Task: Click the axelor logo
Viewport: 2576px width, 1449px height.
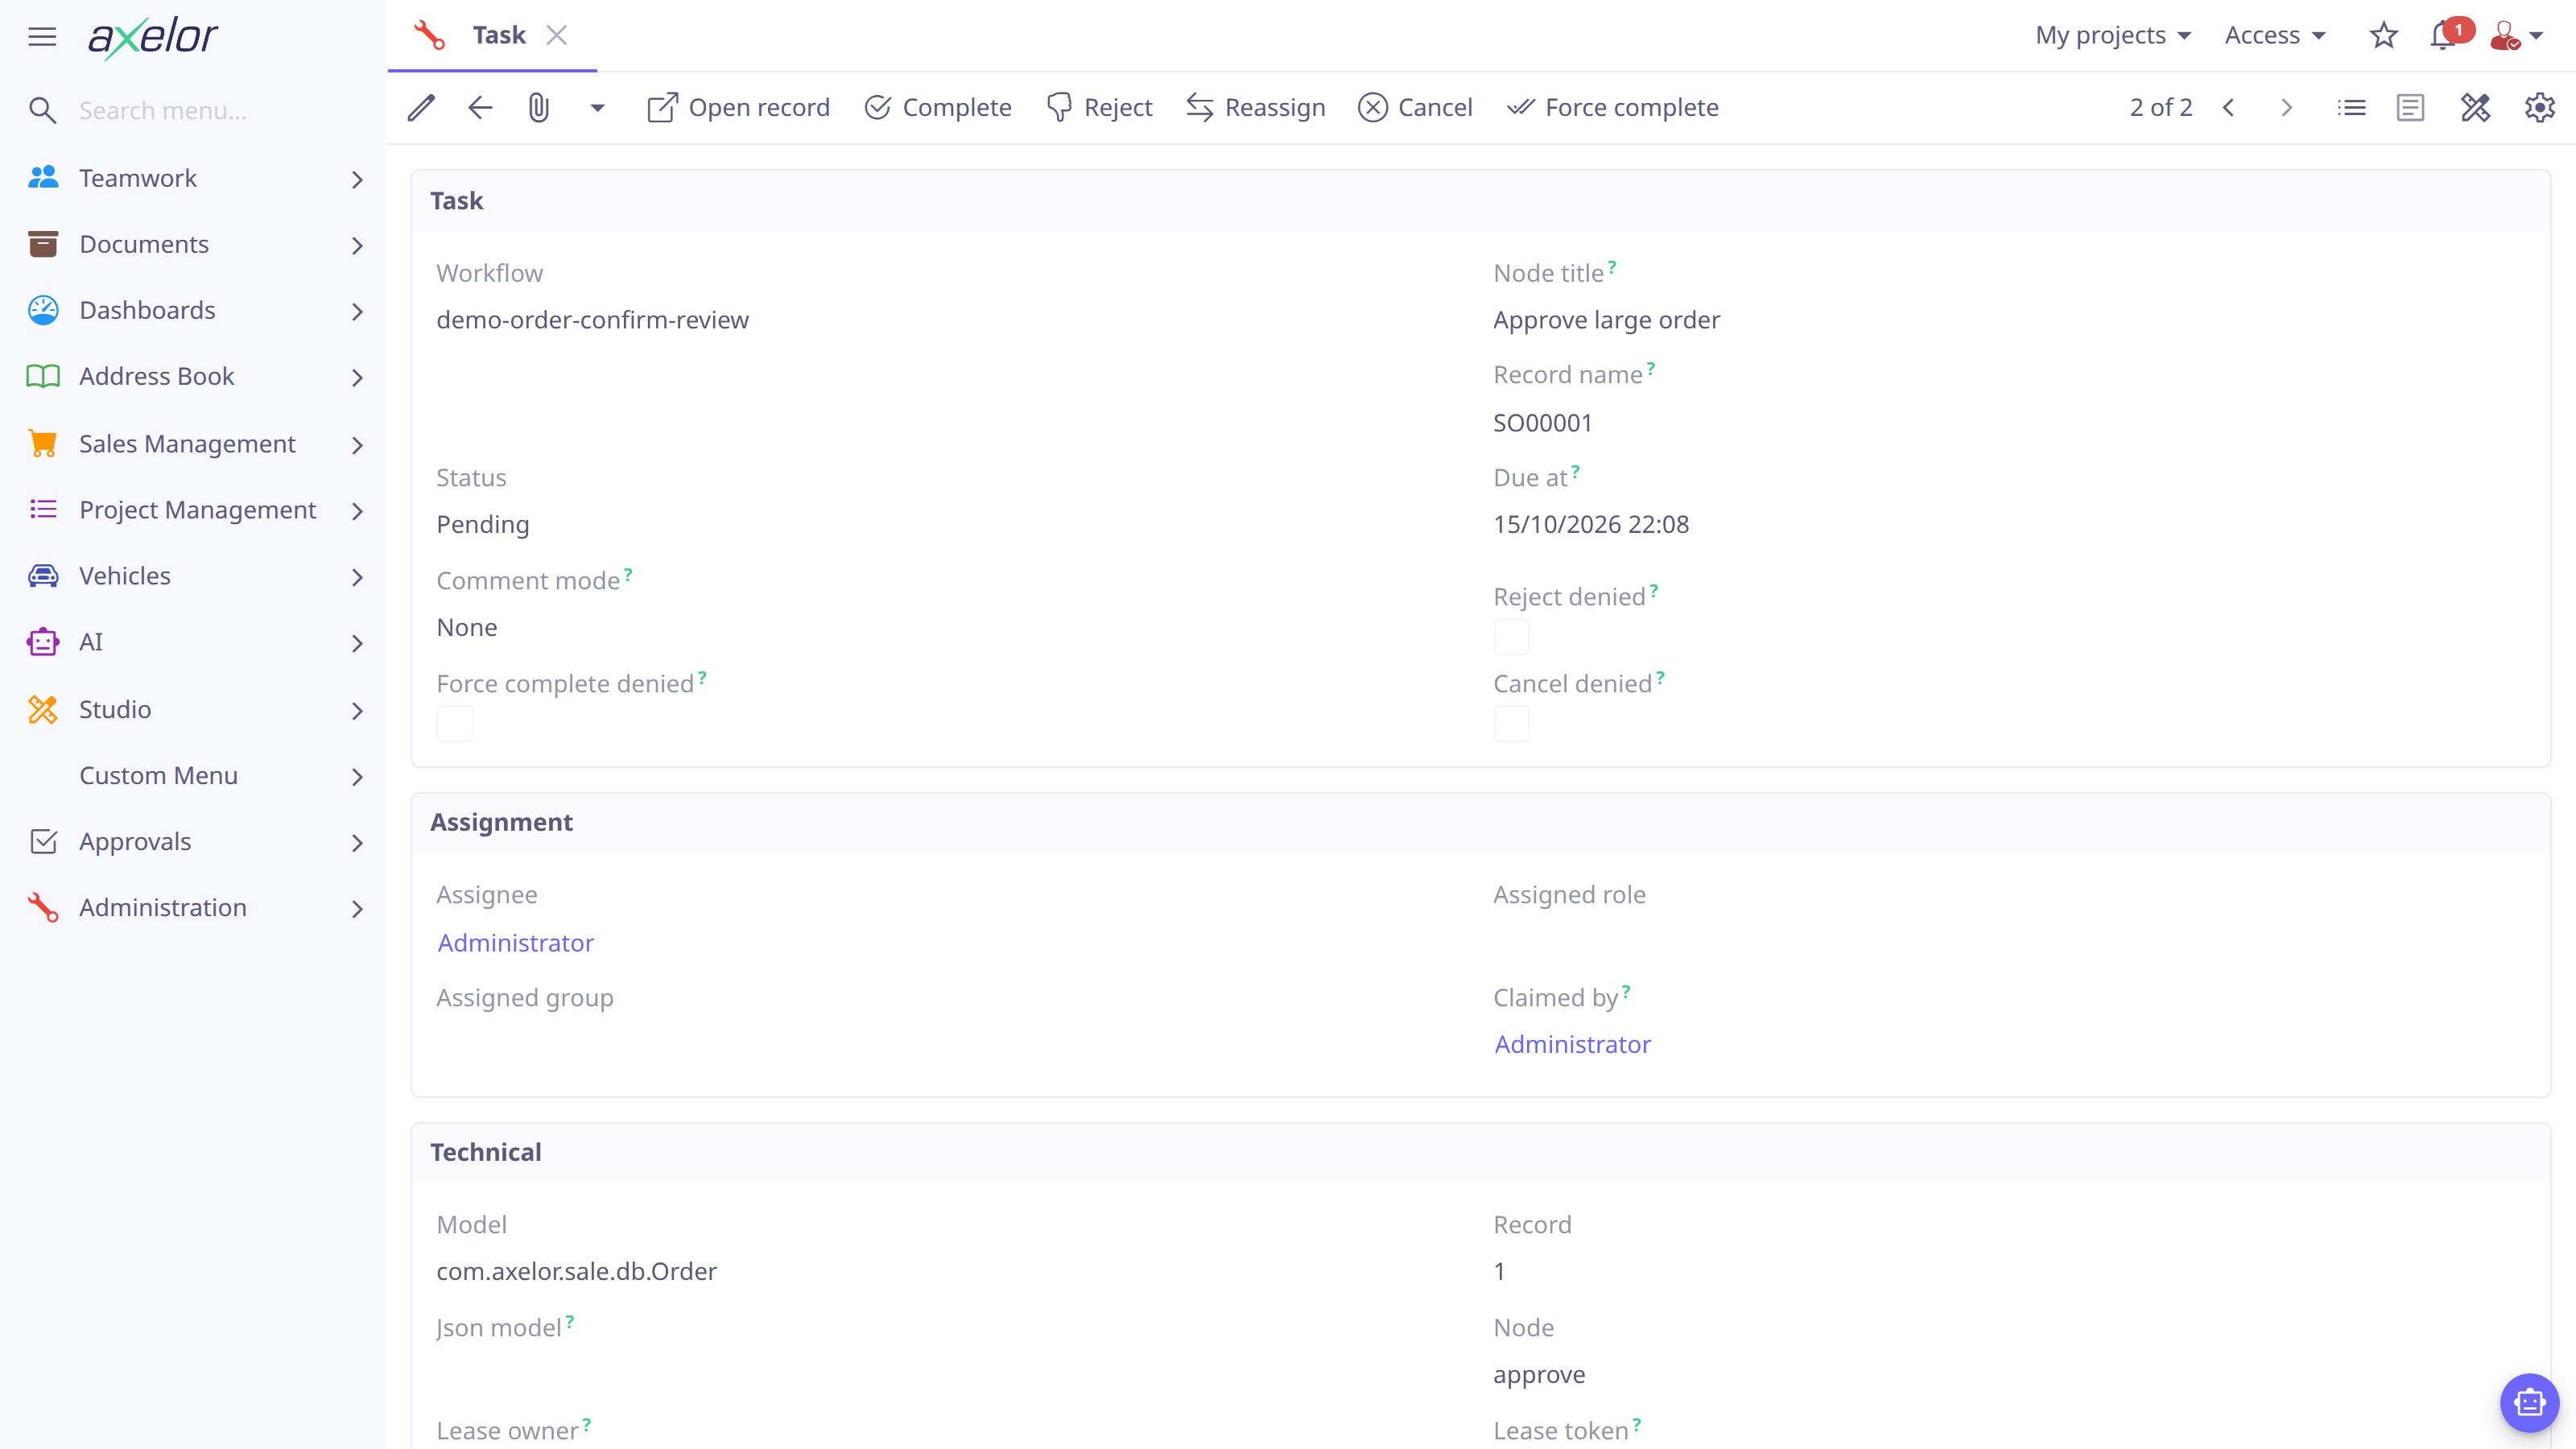Action: click(x=153, y=37)
